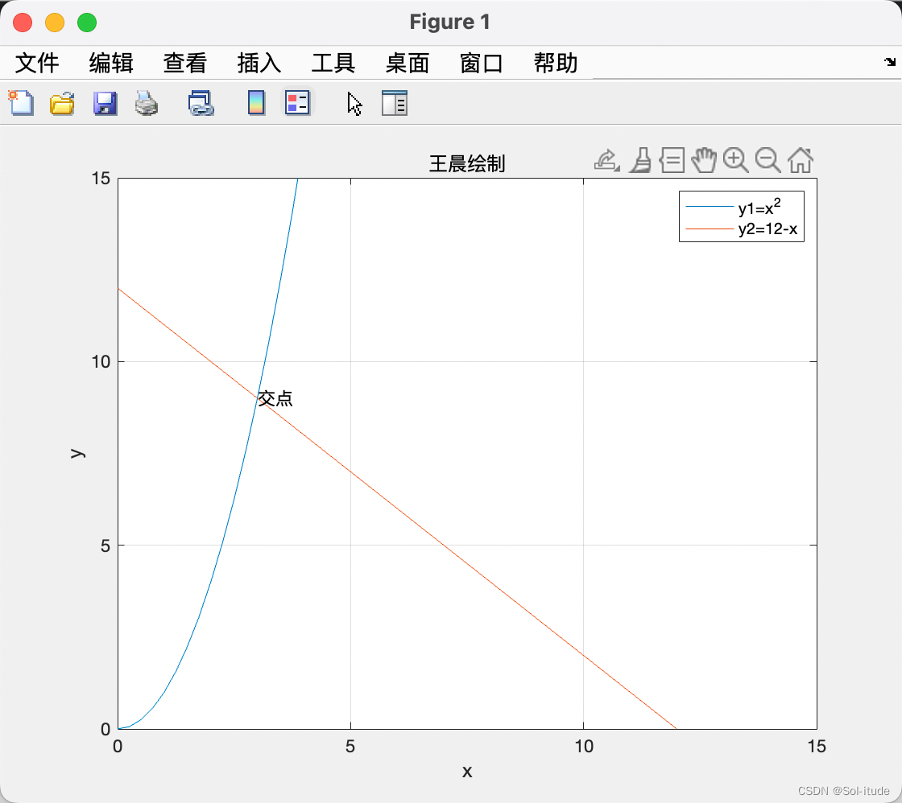Open the 插入 menu
Image resolution: width=902 pixels, height=803 pixels.
tap(259, 63)
